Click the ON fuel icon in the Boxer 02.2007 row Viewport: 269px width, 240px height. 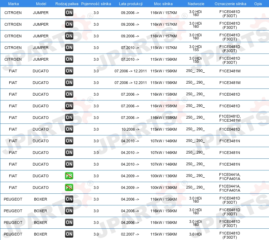pyautogui.click(x=69, y=234)
